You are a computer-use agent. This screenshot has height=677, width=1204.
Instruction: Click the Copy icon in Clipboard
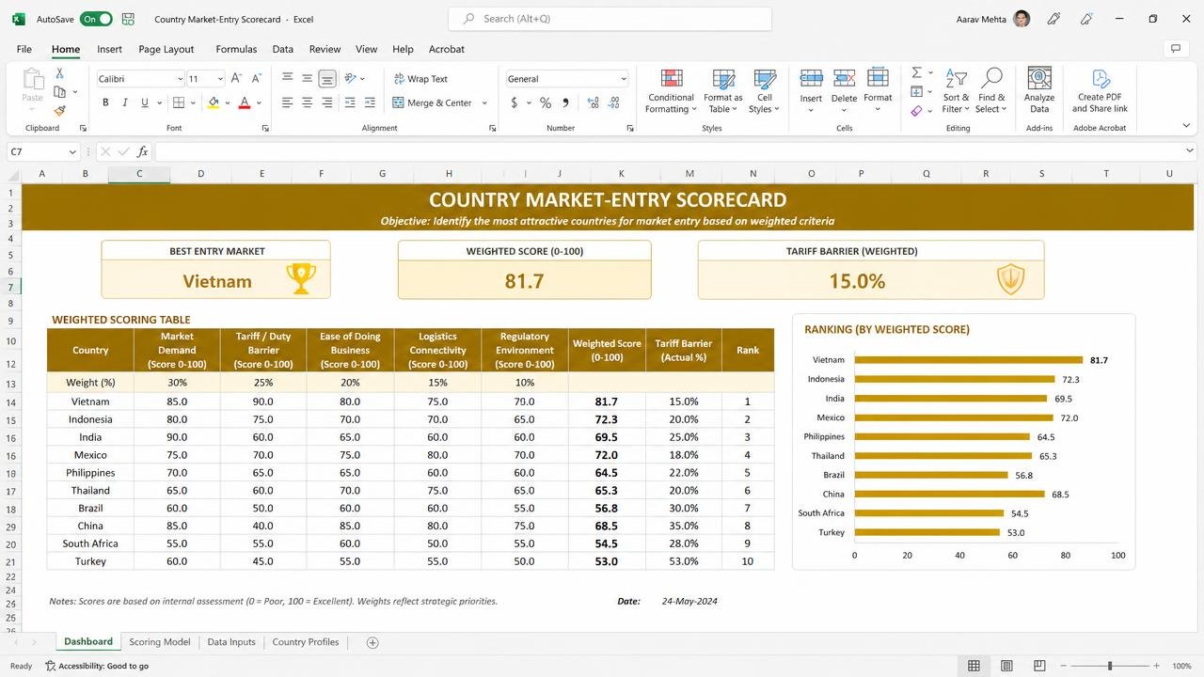point(59,91)
